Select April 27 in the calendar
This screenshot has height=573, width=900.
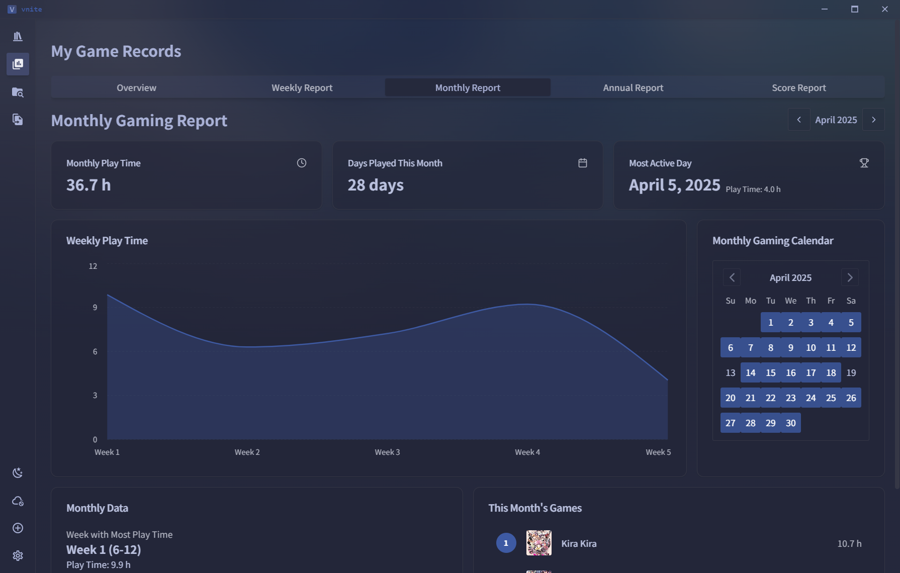click(731, 423)
